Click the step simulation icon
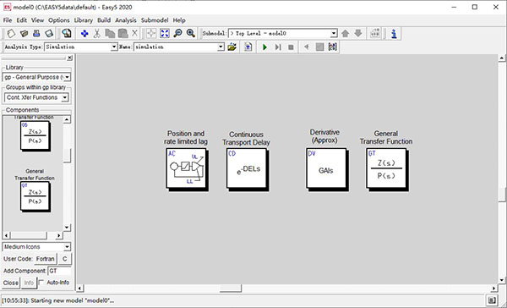The image size is (507, 308). (x=278, y=47)
